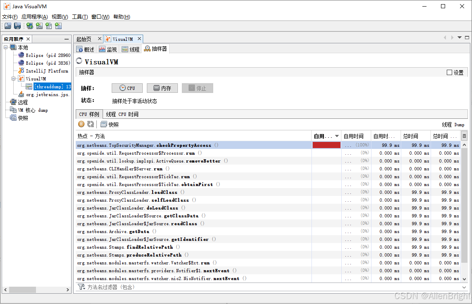Click the Add VM Coredump toolbar icon
Screen dimensions: 472x304
[49, 26]
